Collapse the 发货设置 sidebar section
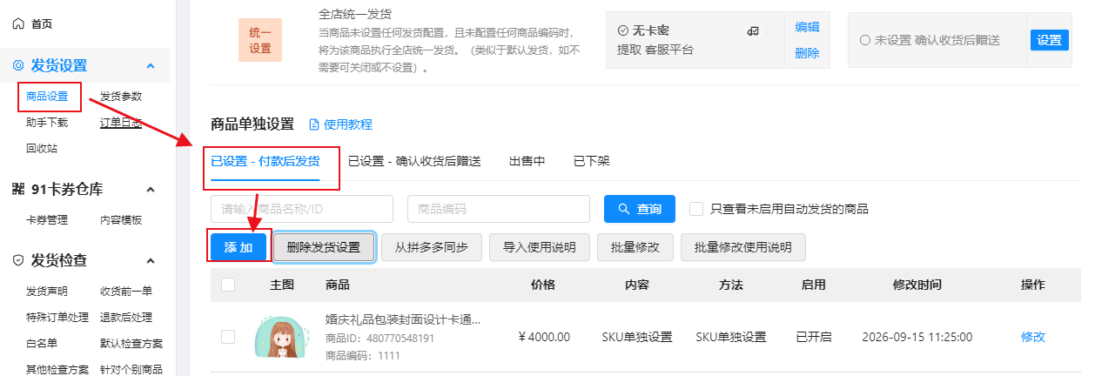The image size is (1115, 376). pos(151,66)
